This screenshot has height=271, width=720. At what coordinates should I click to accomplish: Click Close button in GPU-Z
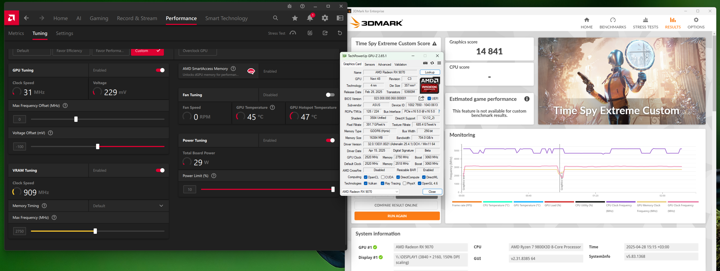coord(432,192)
